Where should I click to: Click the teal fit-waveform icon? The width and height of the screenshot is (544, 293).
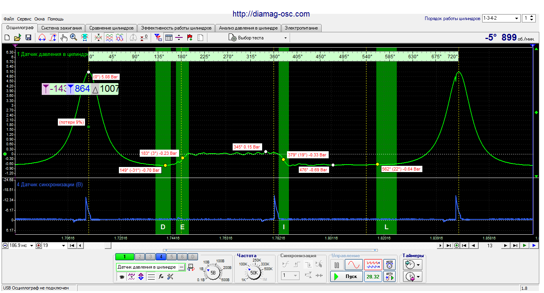point(84,38)
